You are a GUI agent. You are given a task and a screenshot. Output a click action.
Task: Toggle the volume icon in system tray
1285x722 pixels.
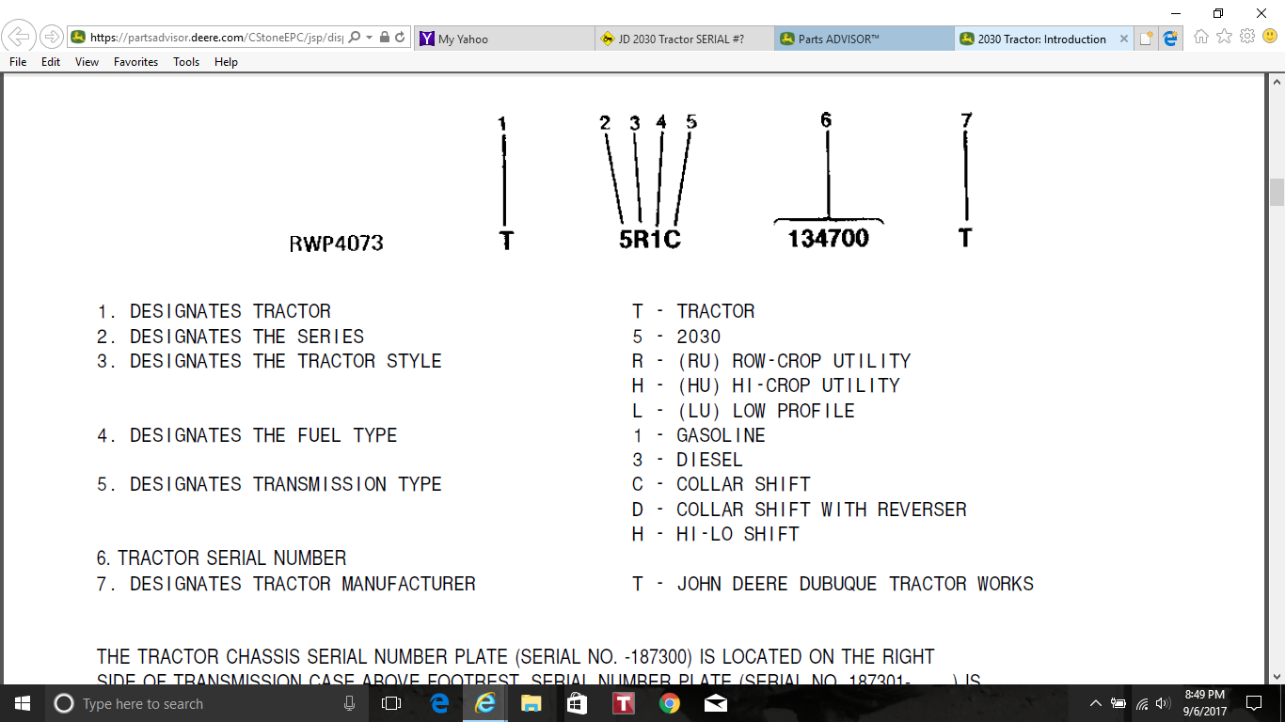pos(1163,703)
